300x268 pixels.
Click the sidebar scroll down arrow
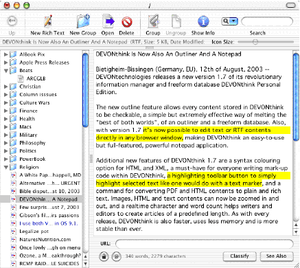(85, 264)
